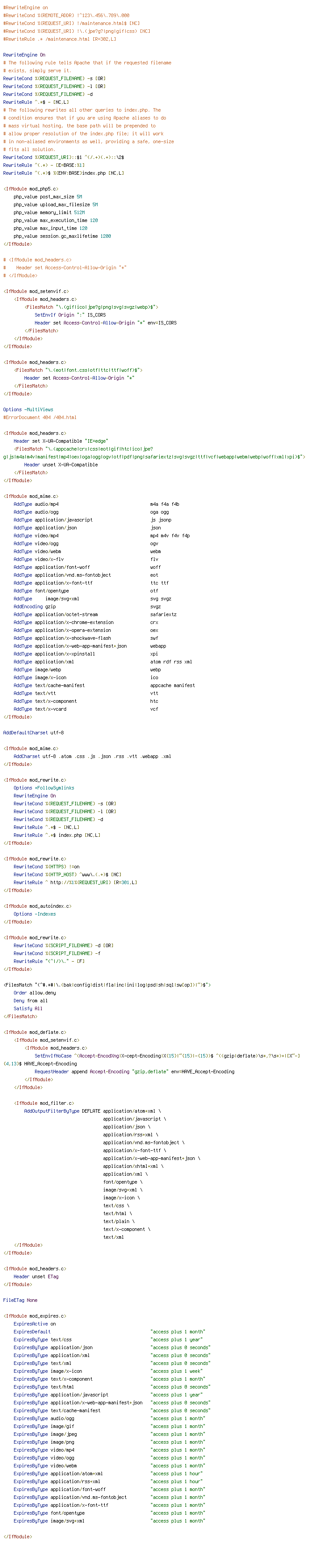Click the '<IfModule mod_php5.c>' opening tag
The width and height of the screenshot is (309, 1544).
point(31,189)
